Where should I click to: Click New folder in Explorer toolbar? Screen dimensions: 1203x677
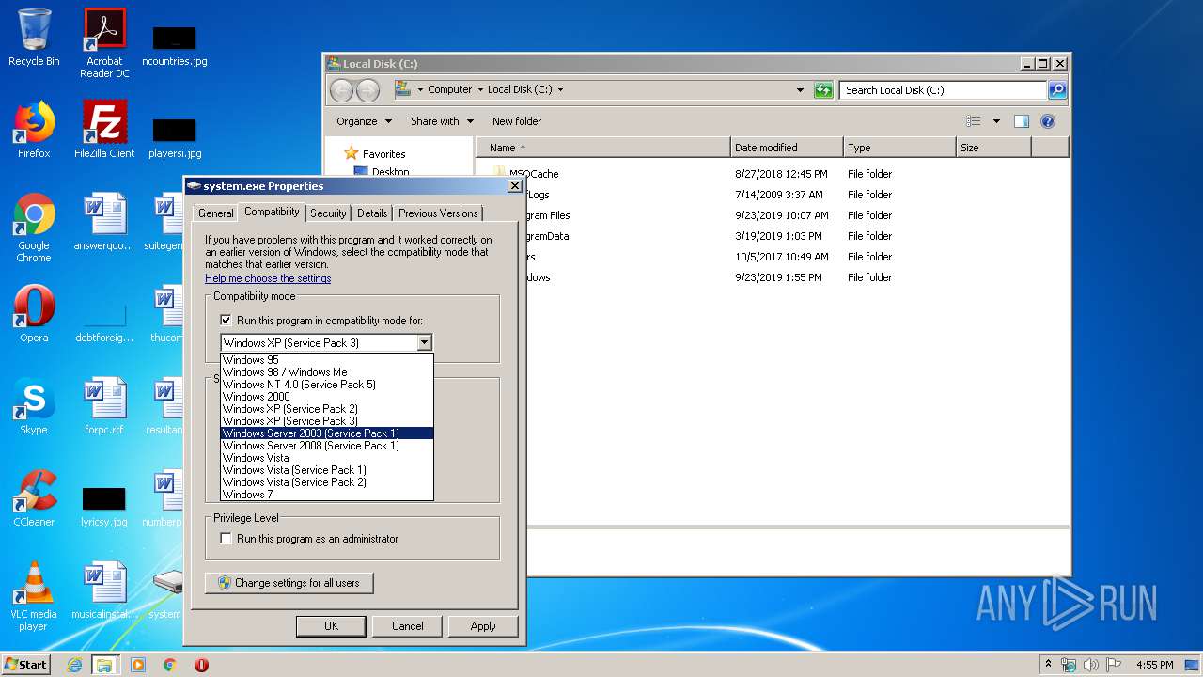tap(517, 121)
